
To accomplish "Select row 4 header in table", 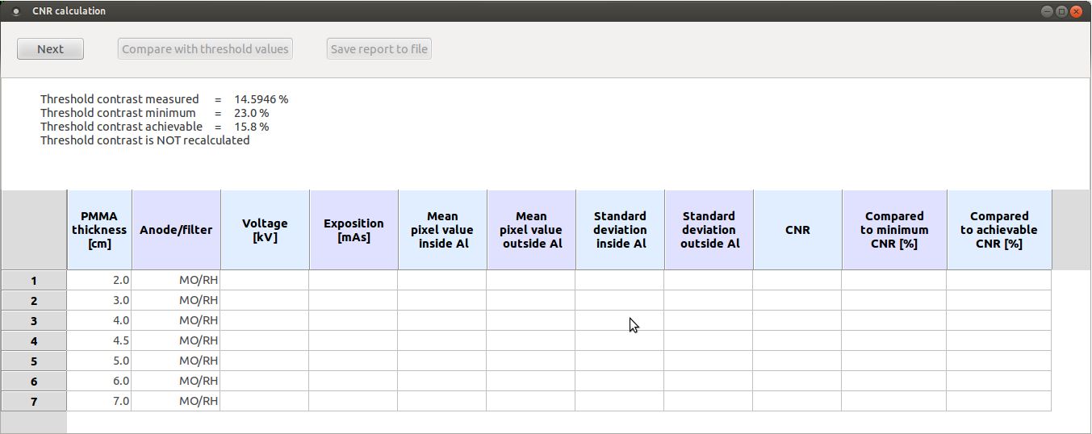I will [34, 341].
